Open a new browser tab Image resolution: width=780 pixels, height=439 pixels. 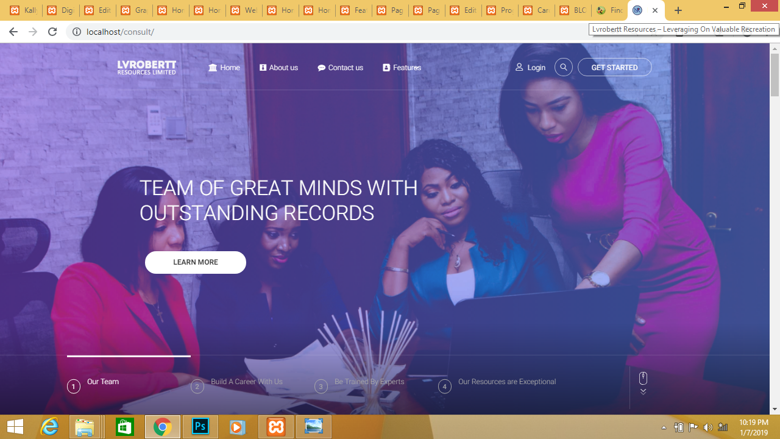(678, 10)
